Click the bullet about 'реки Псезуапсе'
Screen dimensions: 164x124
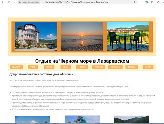point(57,92)
